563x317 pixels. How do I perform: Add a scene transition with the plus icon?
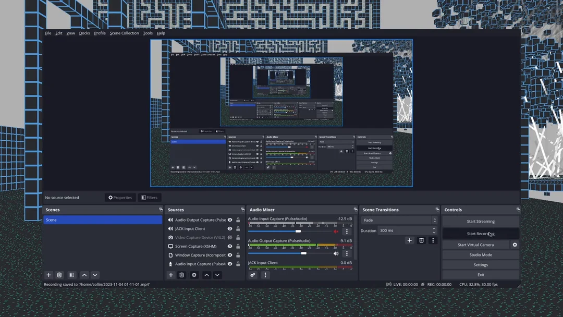(x=410, y=240)
